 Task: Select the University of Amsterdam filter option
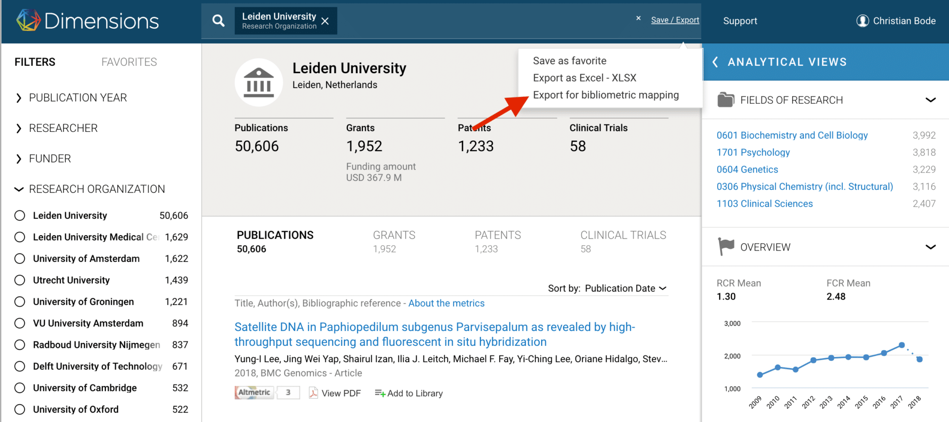pyautogui.click(x=20, y=258)
